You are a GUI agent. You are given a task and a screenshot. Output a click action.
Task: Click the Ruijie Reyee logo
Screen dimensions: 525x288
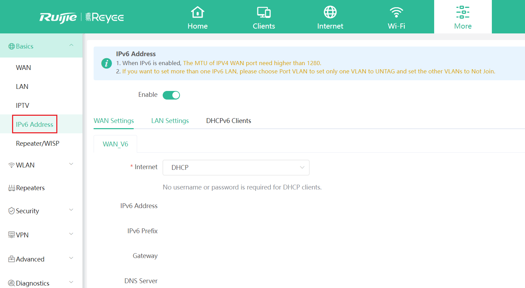coord(82,17)
